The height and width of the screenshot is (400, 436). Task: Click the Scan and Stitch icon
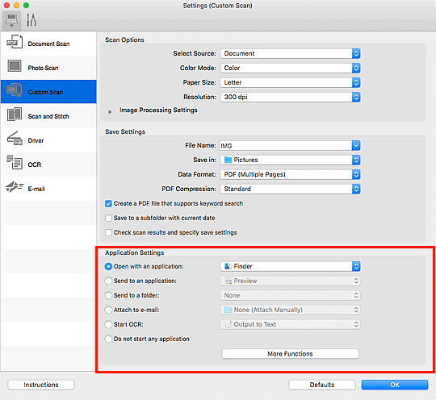[x=15, y=115]
